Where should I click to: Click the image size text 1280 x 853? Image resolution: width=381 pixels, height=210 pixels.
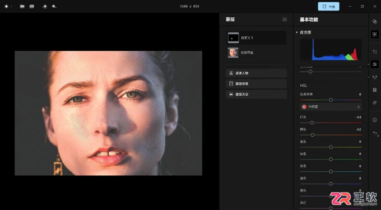pyautogui.click(x=189, y=7)
